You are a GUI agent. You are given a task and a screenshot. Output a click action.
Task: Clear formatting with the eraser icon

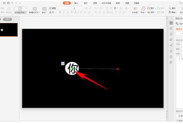[x=89, y=12]
